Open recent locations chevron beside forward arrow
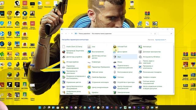 click(x=69, y=34)
